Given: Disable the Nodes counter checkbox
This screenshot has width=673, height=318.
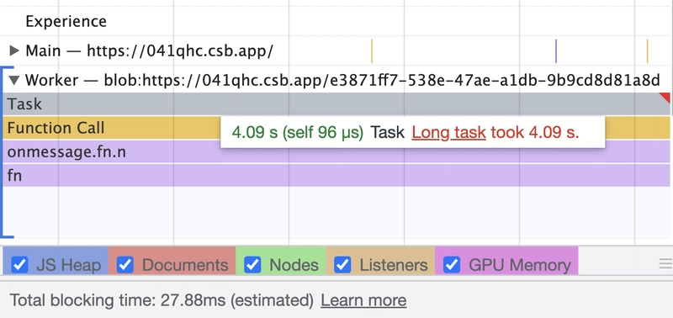Looking at the screenshot, I should [252, 265].
